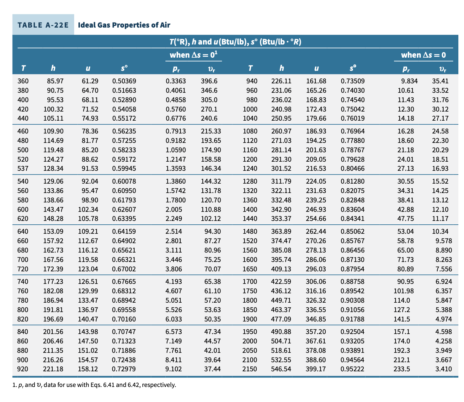Select the title 'Ideal Gas Properties of Air'
464x402 pixels.
point(124,25)
